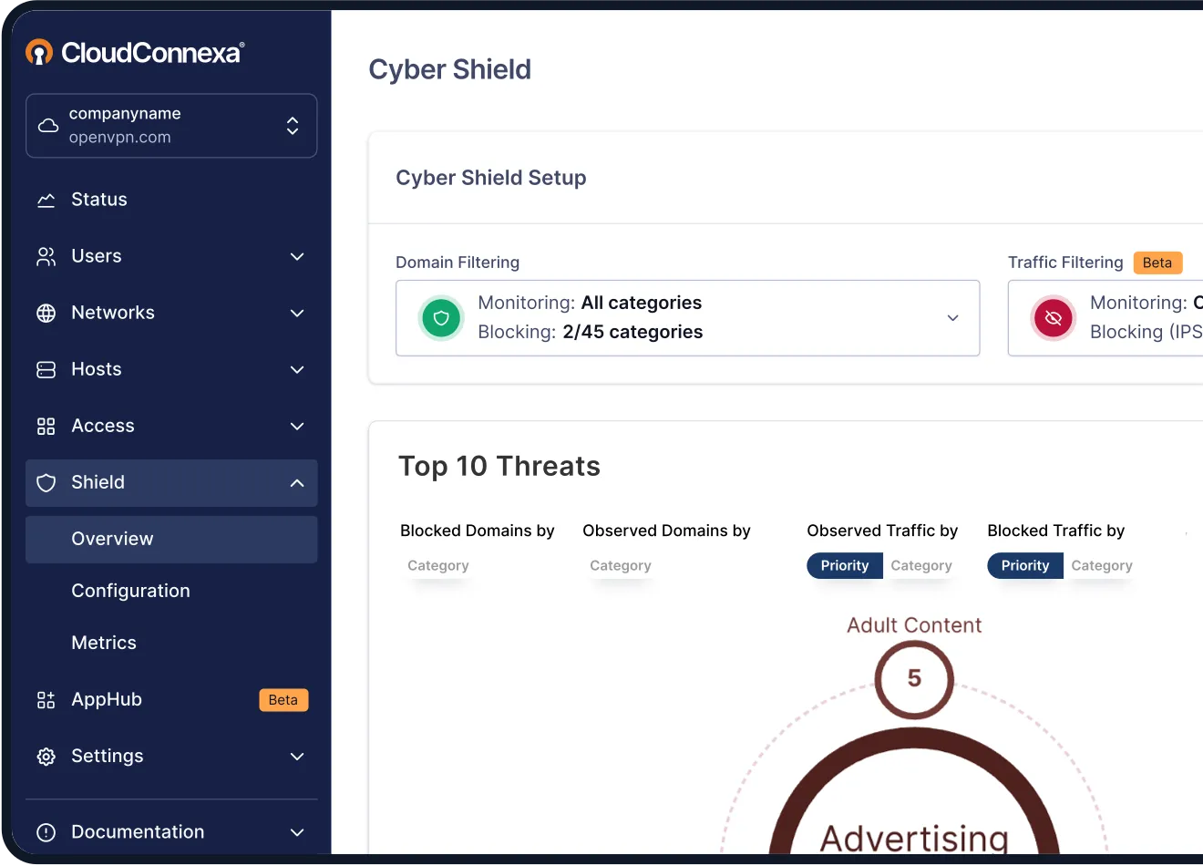Viewport: 1203px width, 866px height.
Task: Click the red Traffic Filtering eye-off icon
Action: 1054,318
